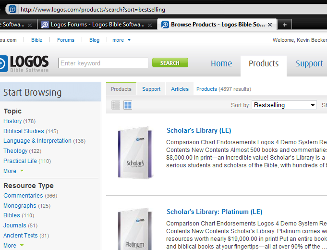The height and width of the screenshot is (250, 327).
Task: Close the Logos Forums tab
Action: coord(150,25)
